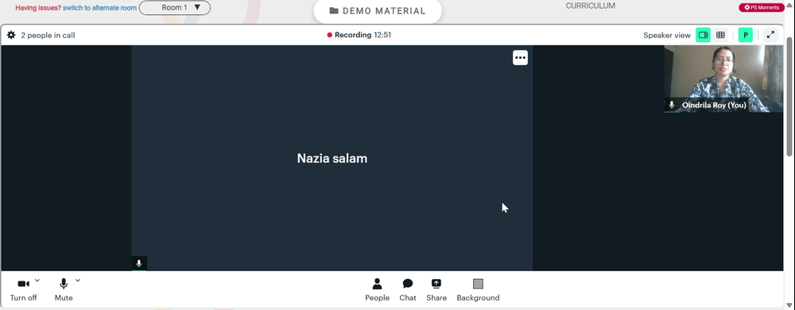
Task: Change virtual Background
Action: point(478,290)
